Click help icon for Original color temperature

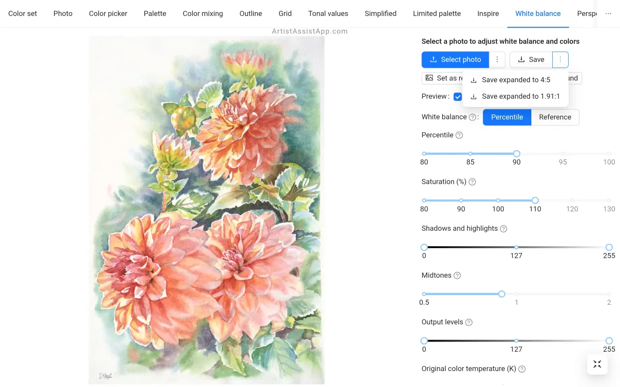(522, 369)
